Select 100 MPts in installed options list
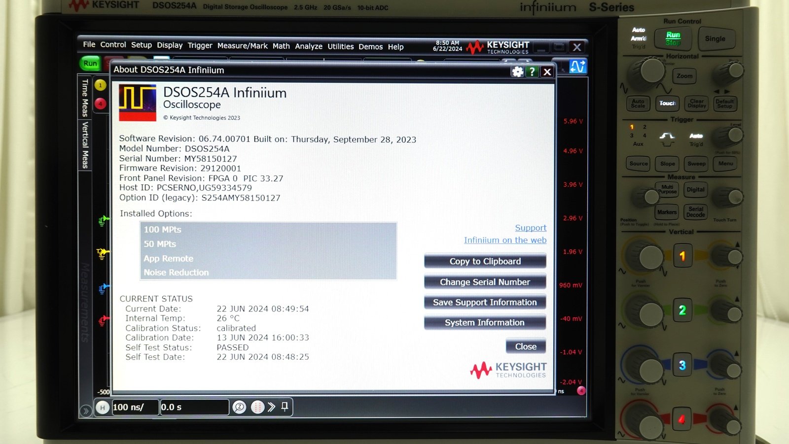The height and width of the screenshot is (444, 789). point(268,230)
